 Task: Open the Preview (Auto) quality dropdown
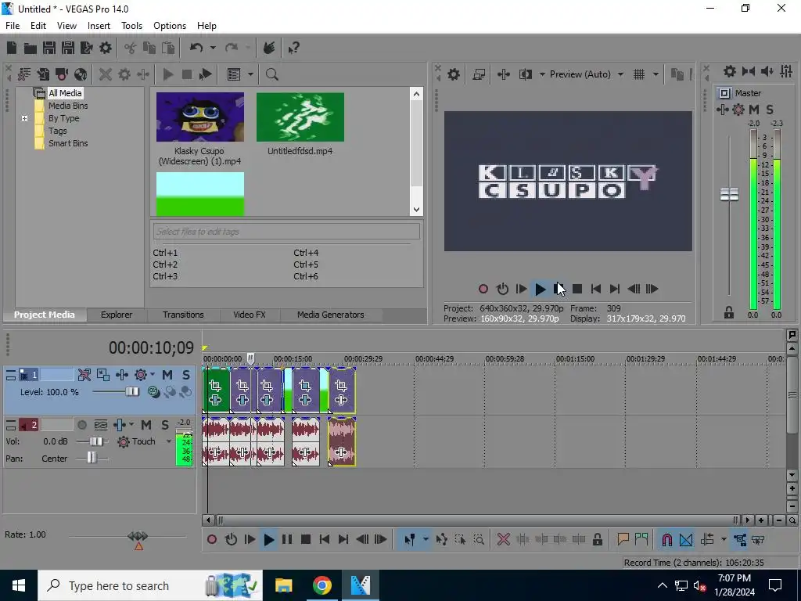pyautogui.click(x=620, y=74)
